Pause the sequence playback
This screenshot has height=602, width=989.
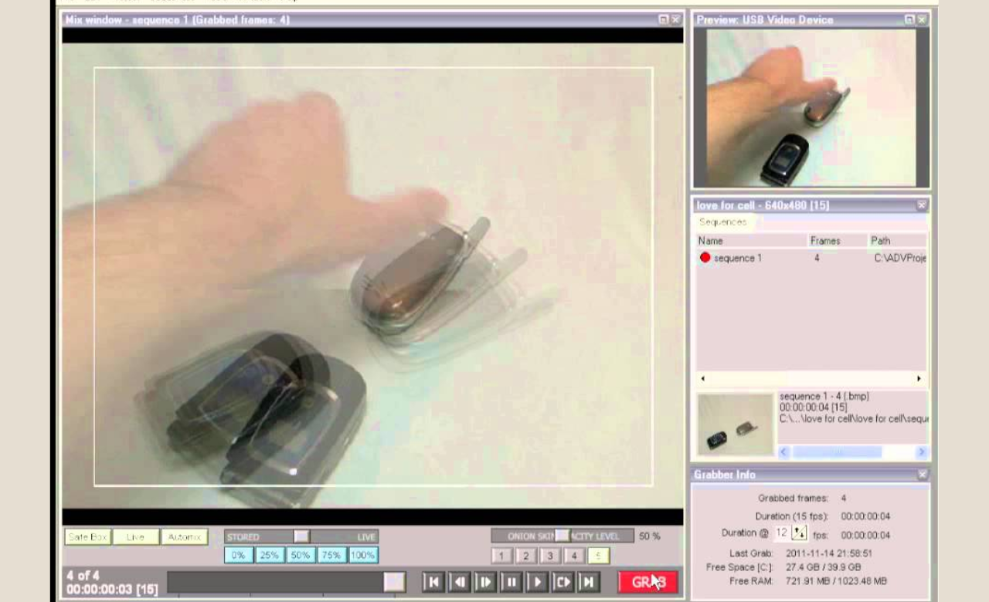tap(511, 582)
